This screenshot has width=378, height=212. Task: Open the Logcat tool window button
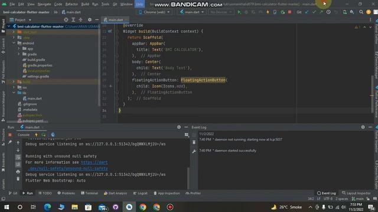(x=140, y=193)
